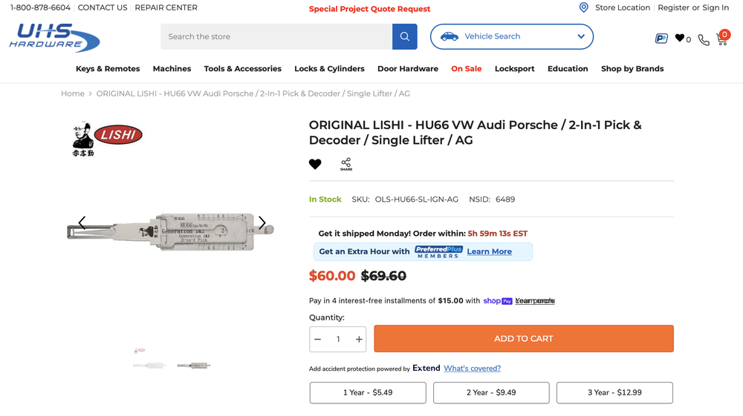
Task: Open the What's covered? link
Action: pyautogui.click(x=472, y=369)
